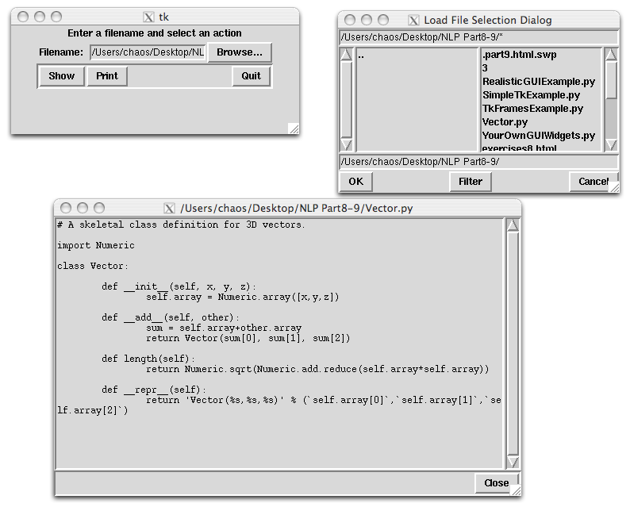
Task: Close the Vector.py viewer with Close button
Action: [496, 483]
